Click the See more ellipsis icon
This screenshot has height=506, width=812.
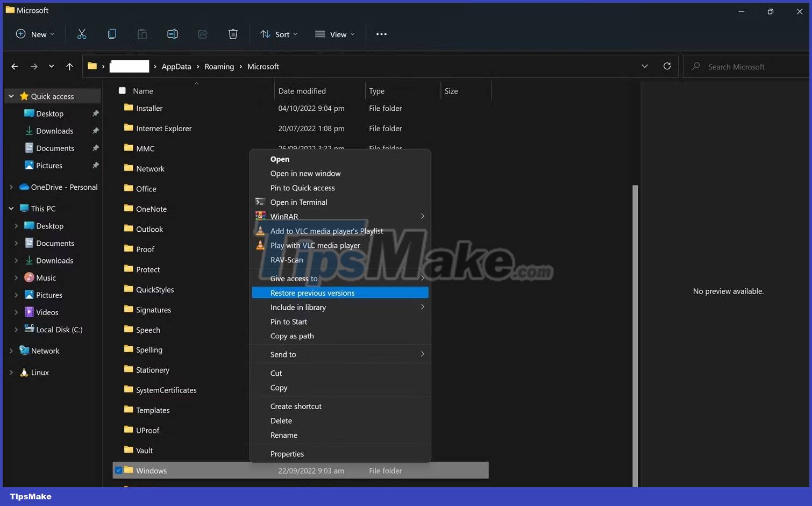(381, 34)
